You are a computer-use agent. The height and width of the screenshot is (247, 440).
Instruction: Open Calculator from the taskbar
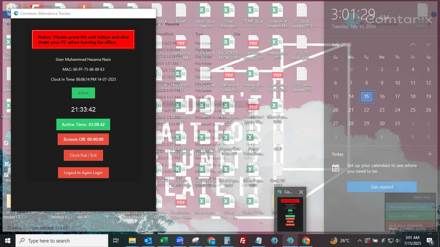(227, 241)
